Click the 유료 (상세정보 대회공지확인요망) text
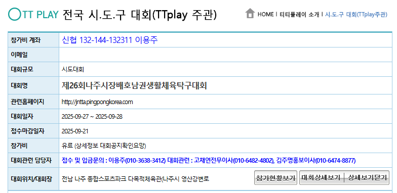This screenshot has height=193, width=397. tap(104, 146)
